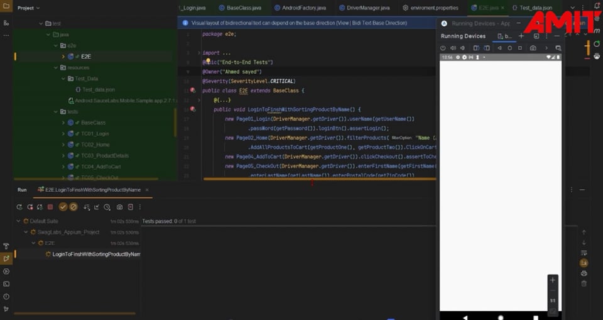Click Android Home circle button
Viewport: 603px width, 320px height.
[509, 48]
